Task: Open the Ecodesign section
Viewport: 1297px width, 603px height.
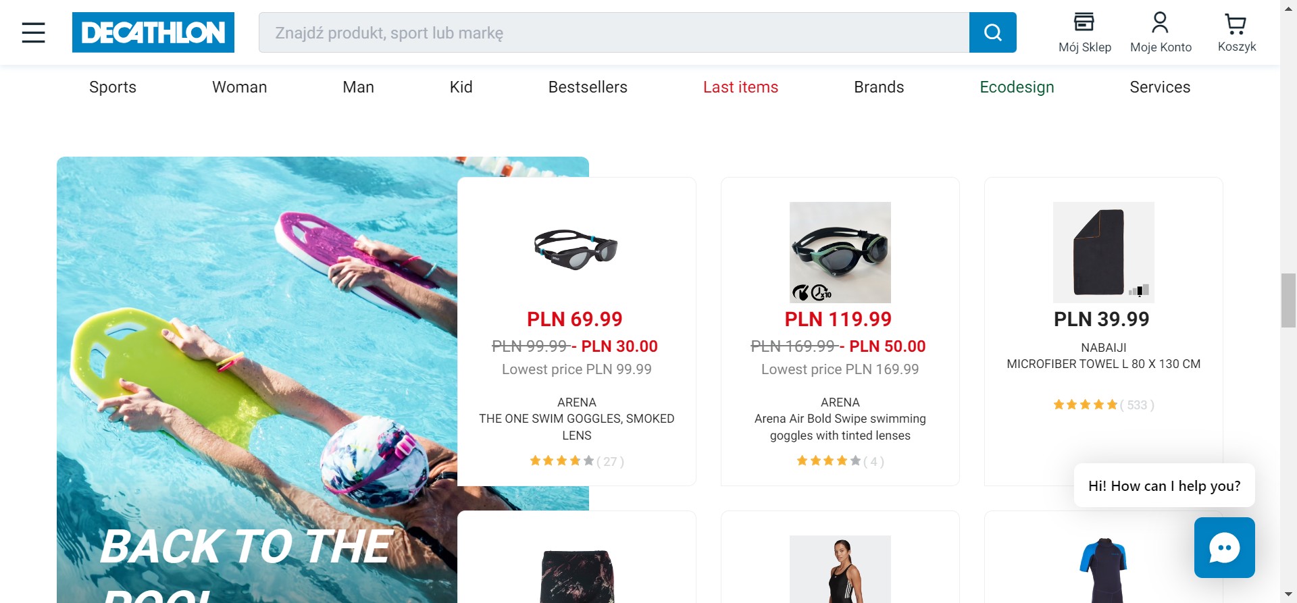Action: pyautogui.click(x=1017, y=87)
